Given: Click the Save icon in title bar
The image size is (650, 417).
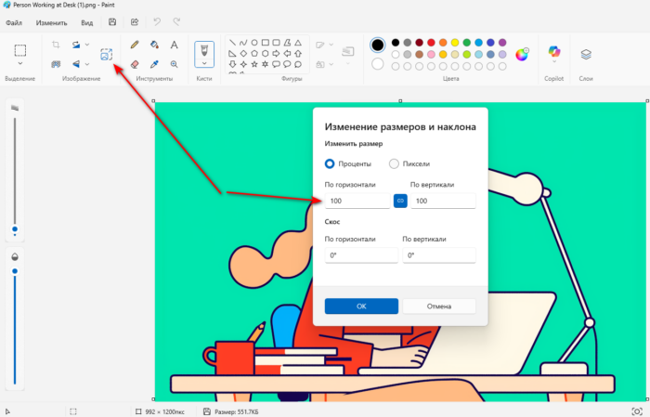Looking at the screenshot, I should (112, 22).
